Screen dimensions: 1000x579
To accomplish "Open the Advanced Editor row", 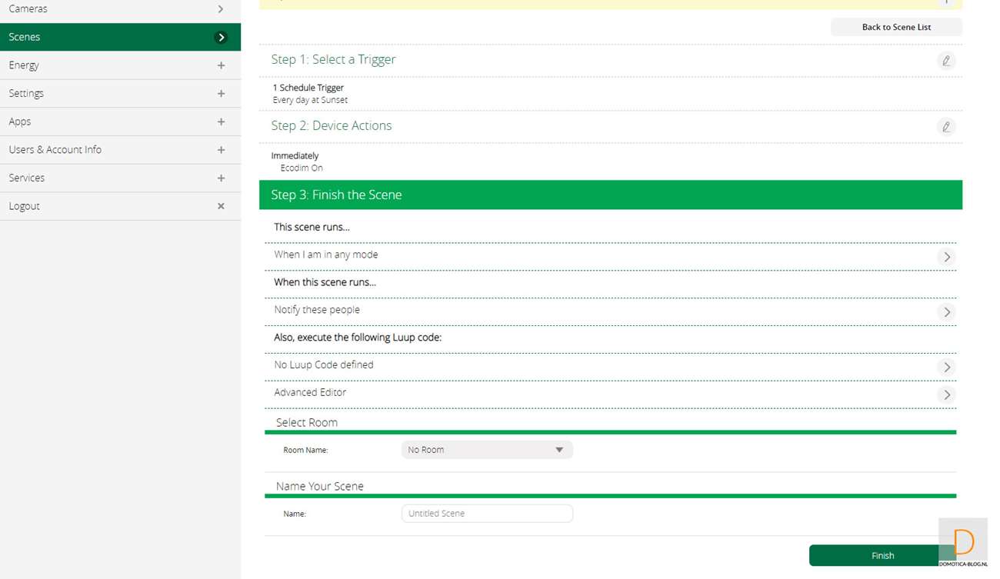I will tap(946, 394).
